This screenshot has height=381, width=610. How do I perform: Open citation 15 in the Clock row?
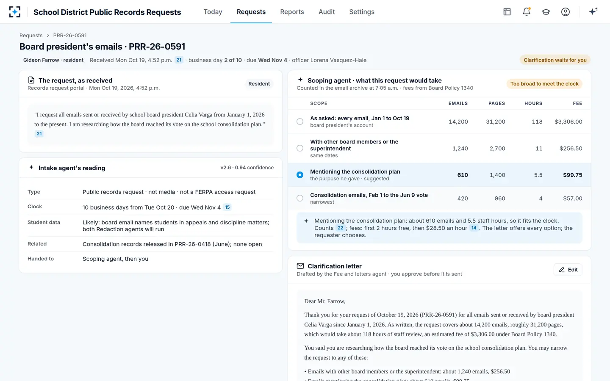[227, 207]
